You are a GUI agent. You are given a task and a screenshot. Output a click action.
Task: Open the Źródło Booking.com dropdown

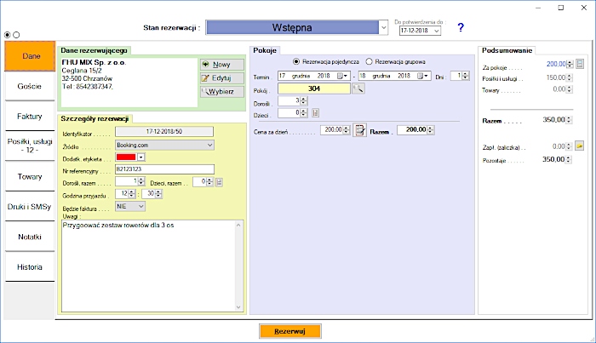pos(209,145)
